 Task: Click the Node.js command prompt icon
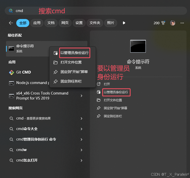tap(12, 83)
